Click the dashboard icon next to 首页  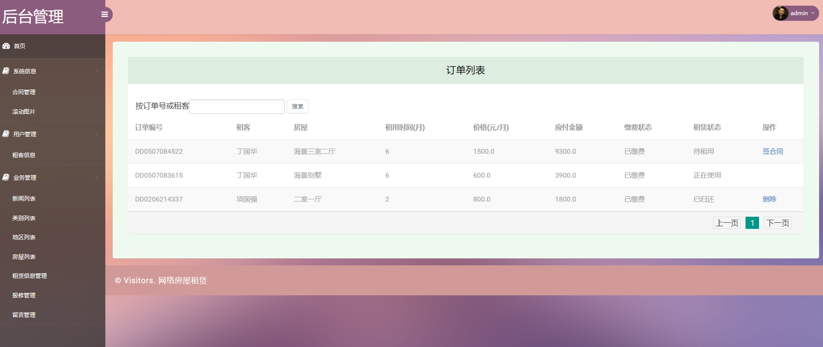pos(6,46)
